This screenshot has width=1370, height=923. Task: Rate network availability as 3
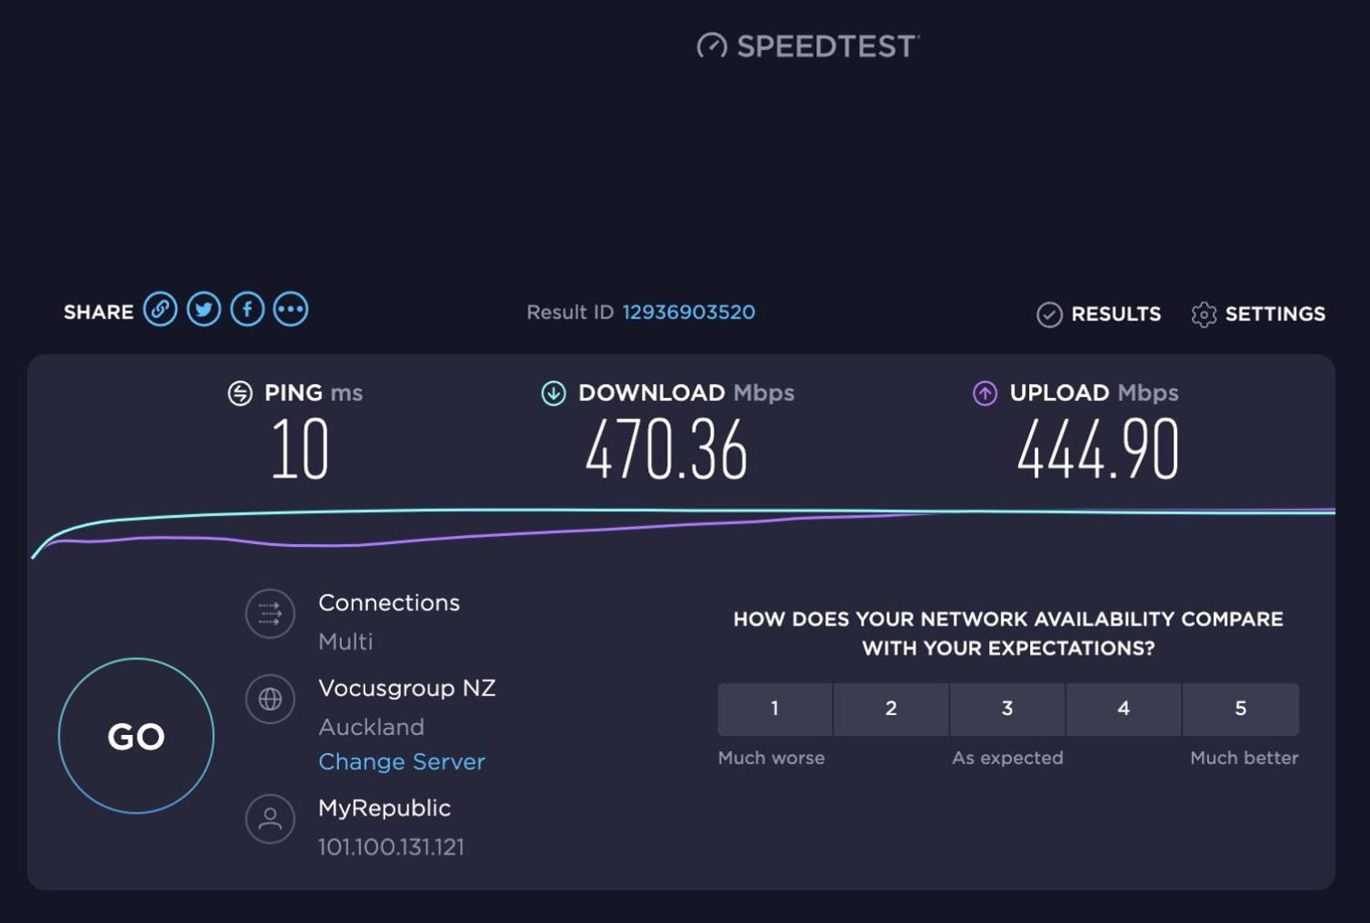tap(1007, 710)
